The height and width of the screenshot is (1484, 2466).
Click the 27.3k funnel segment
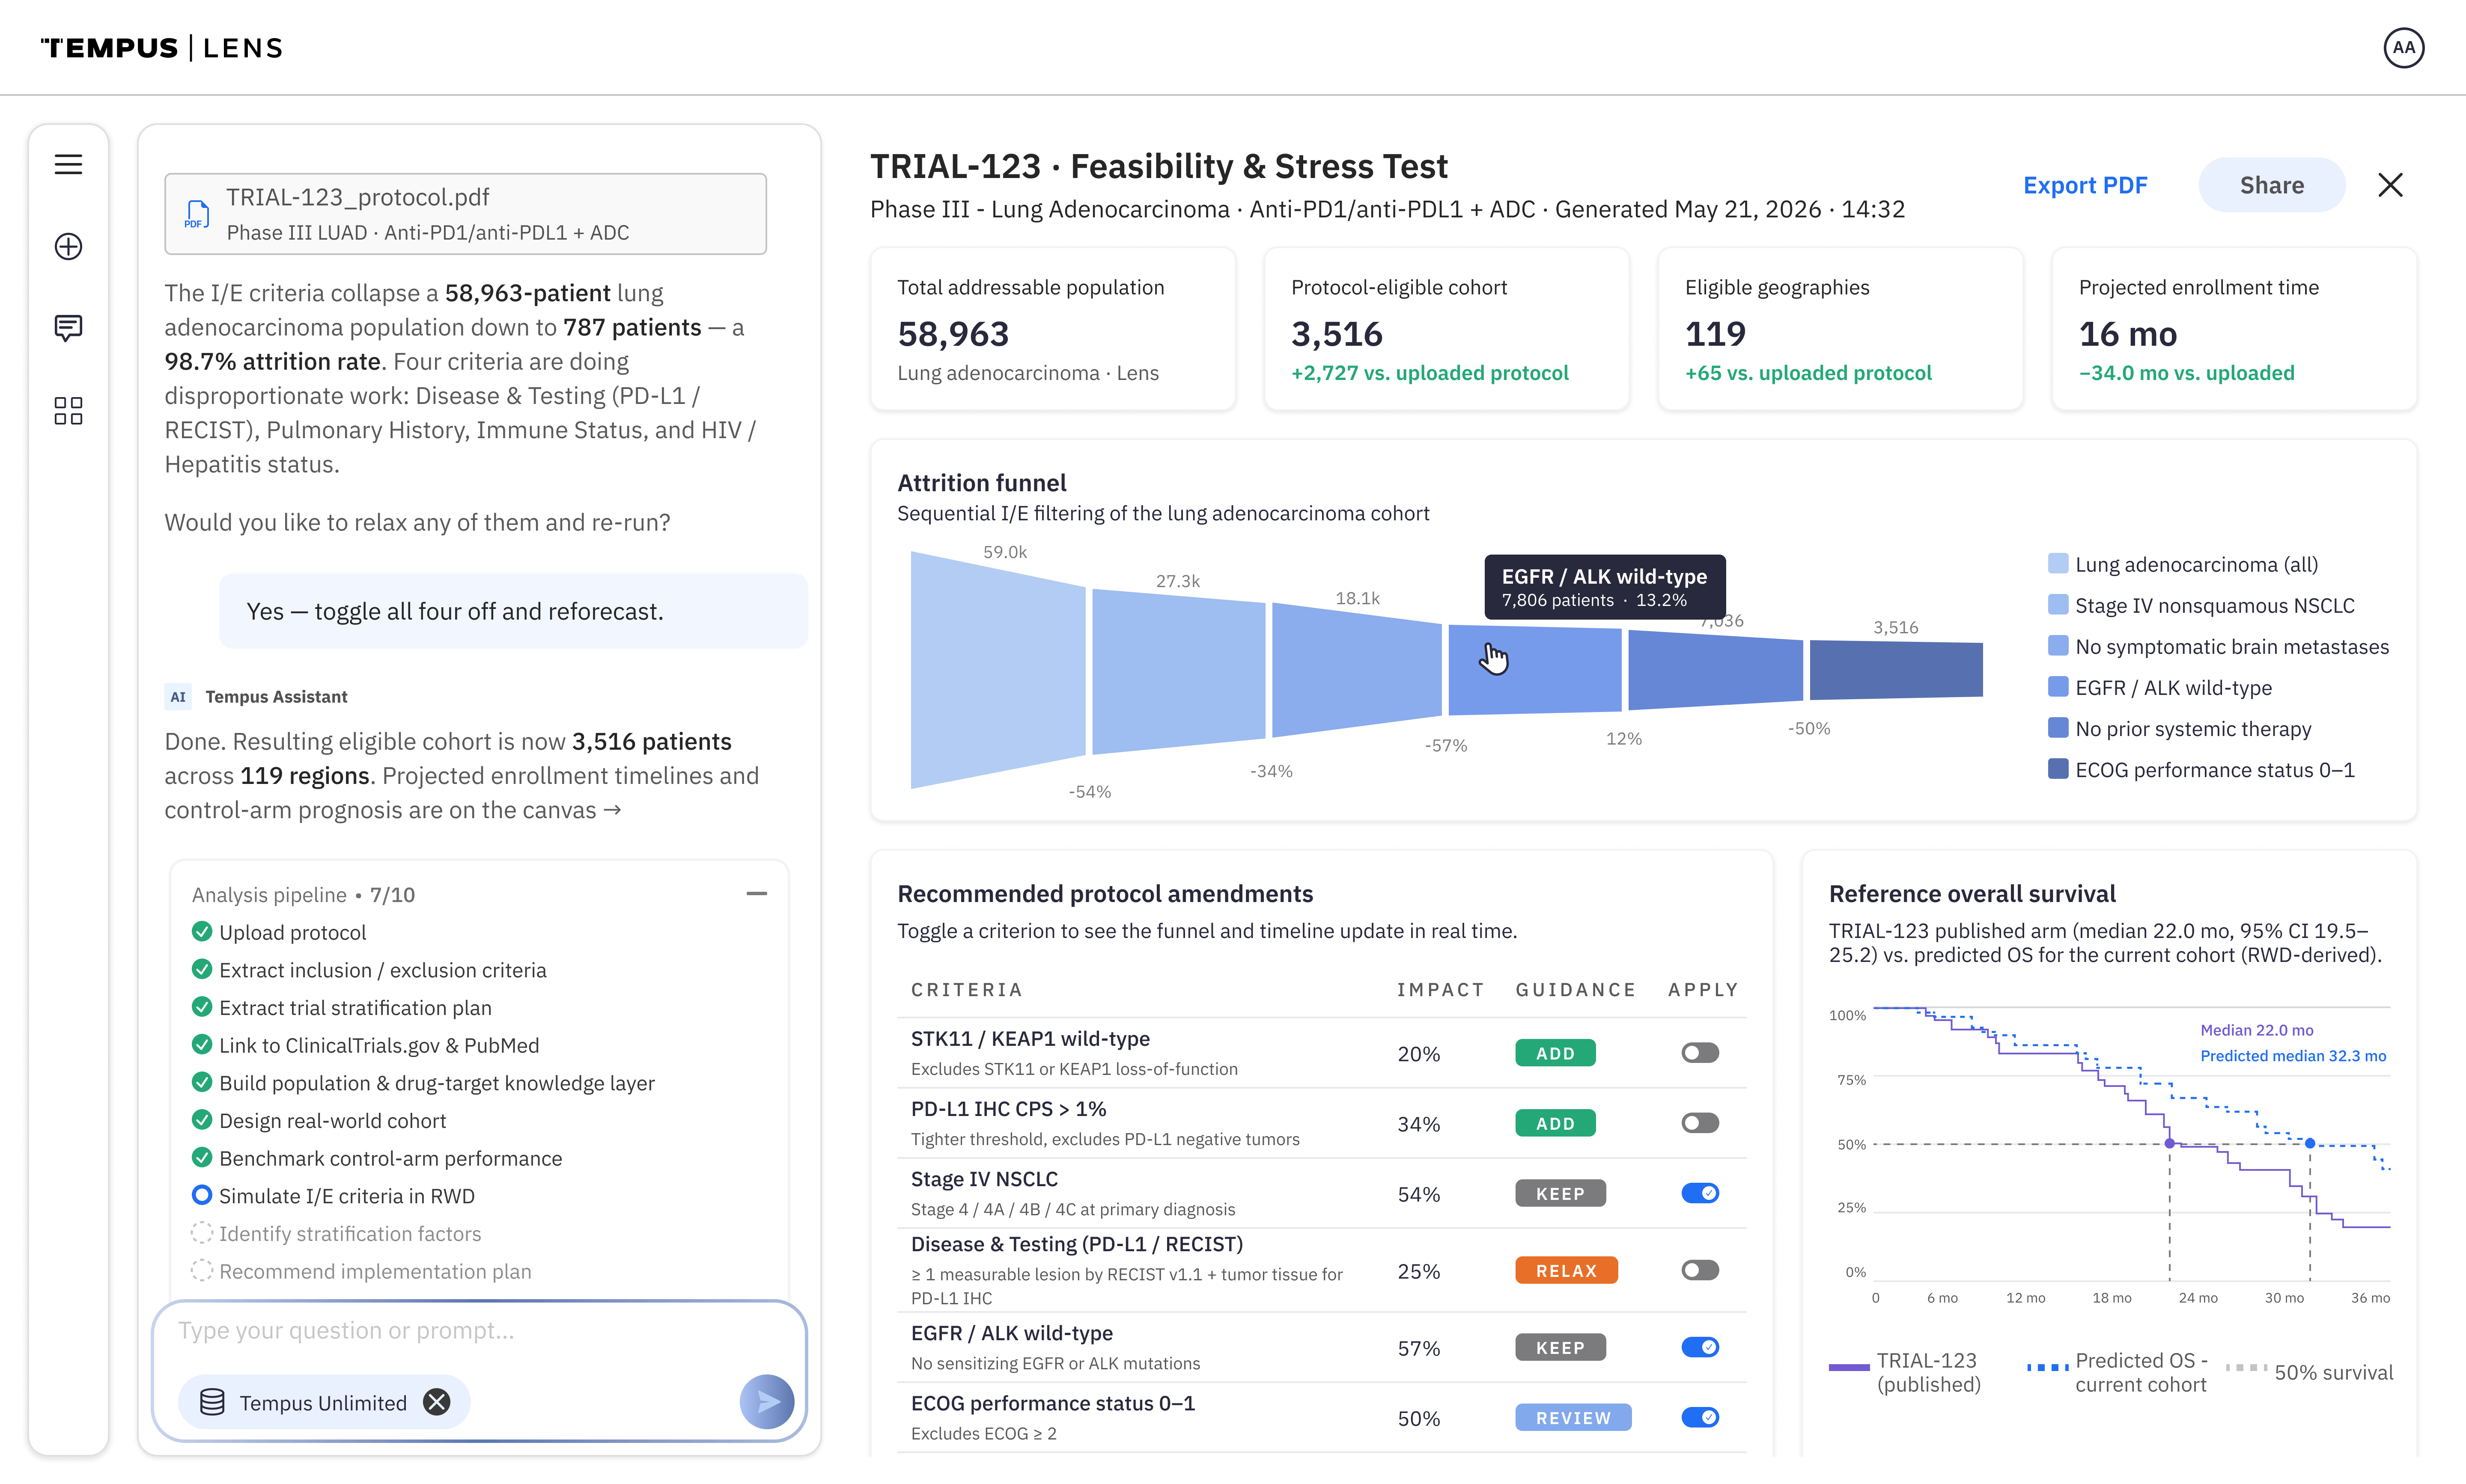(1179, 670)
